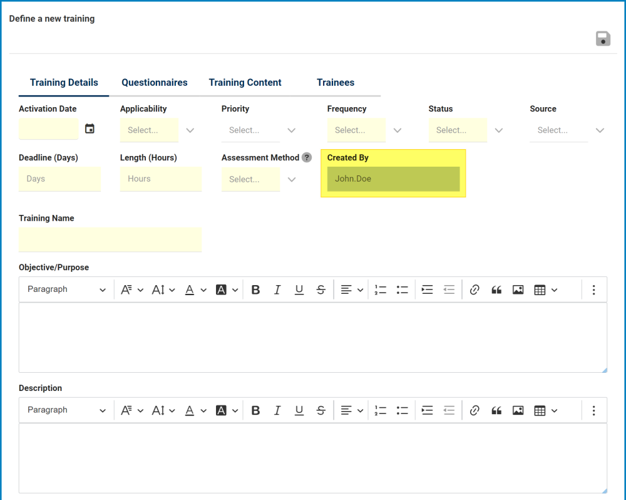Open the font color picker in Objective/Purpose toolbar
Screen dimensions: 626x500
coord(190,289)
